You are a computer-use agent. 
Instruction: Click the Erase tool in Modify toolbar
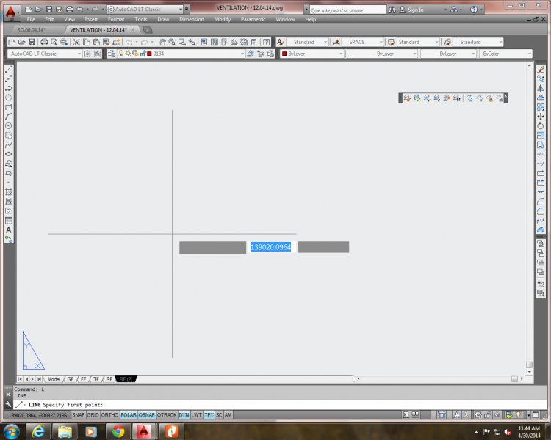tap(541, 69)
